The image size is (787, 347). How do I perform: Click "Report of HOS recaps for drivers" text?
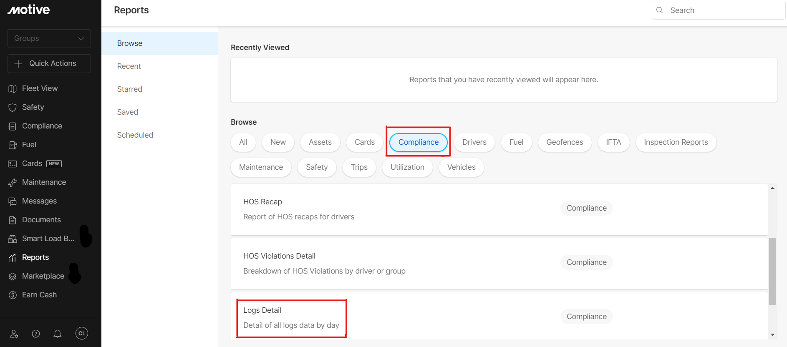click(x=299, y=217)
